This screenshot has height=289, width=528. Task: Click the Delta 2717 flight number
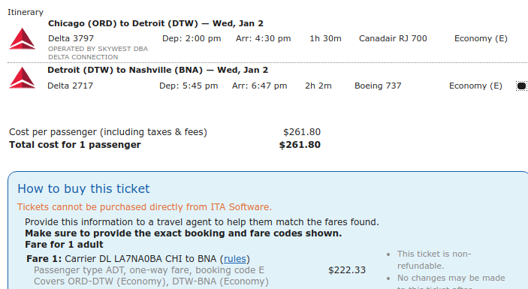pyautogui.click(x=70, y=86)
